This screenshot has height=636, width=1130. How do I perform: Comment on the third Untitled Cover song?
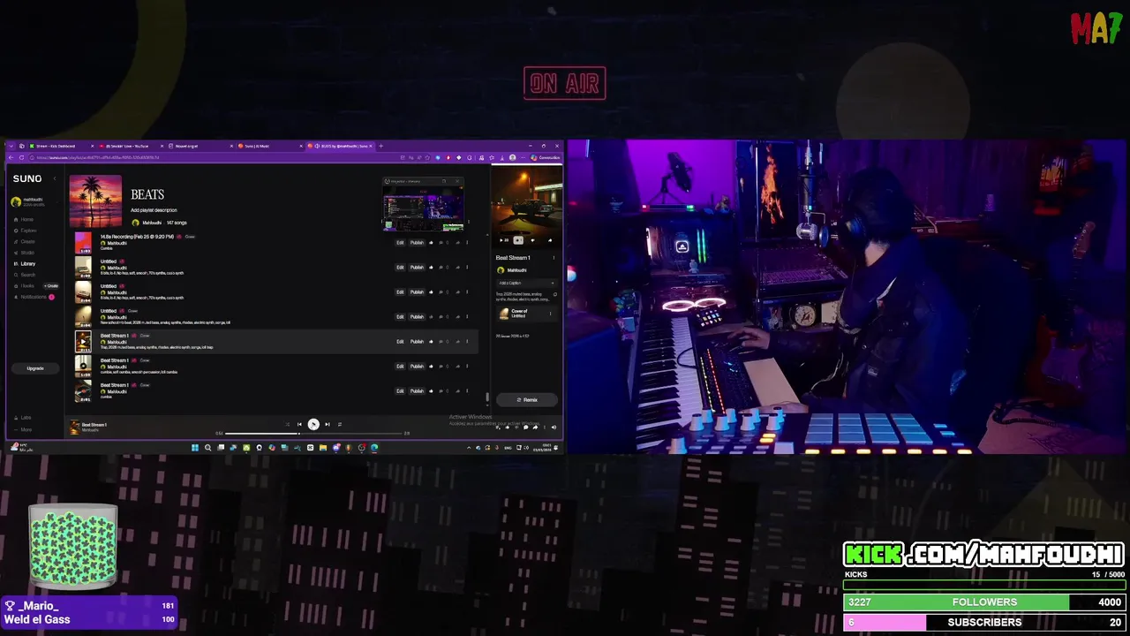pos(441,316)
